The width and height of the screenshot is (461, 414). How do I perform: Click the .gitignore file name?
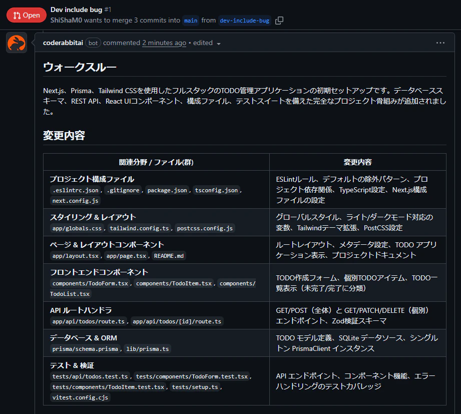click(x=123, y=190)
